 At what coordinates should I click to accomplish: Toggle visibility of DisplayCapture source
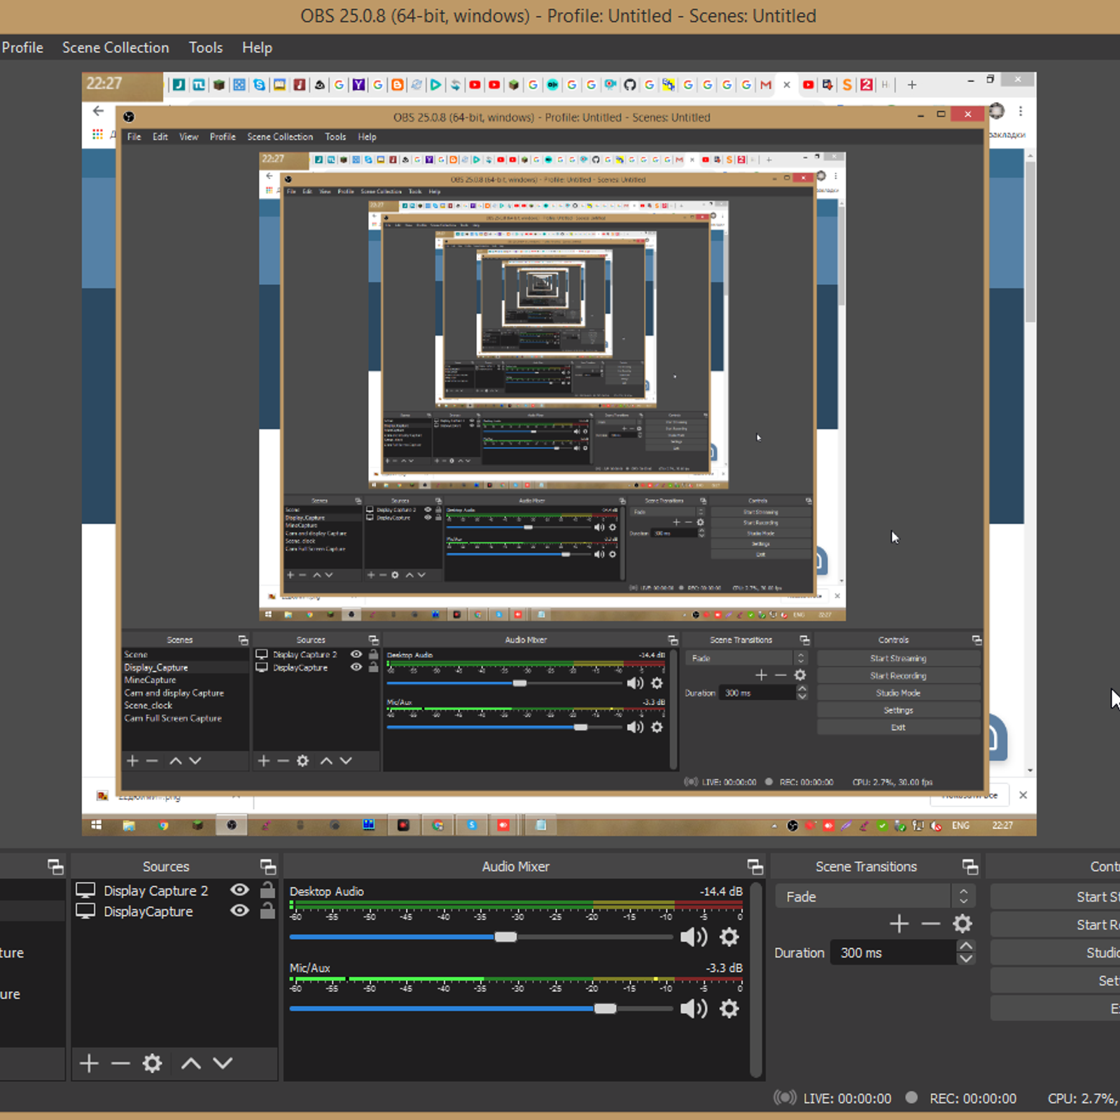coord(239,911)
